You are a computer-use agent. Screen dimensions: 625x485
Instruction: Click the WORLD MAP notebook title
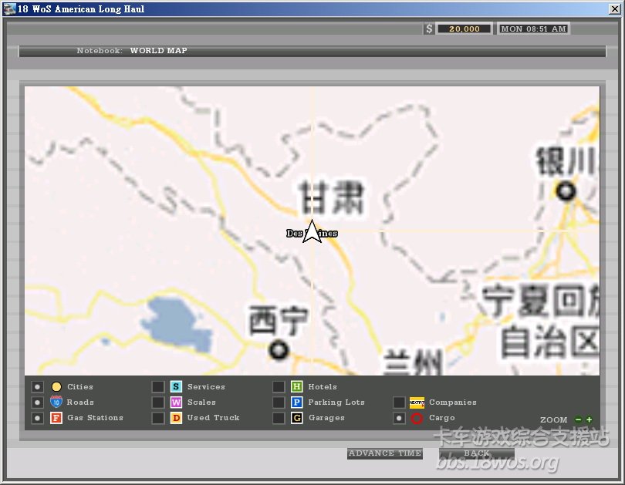pyautogui.click(x=159, y=51)
